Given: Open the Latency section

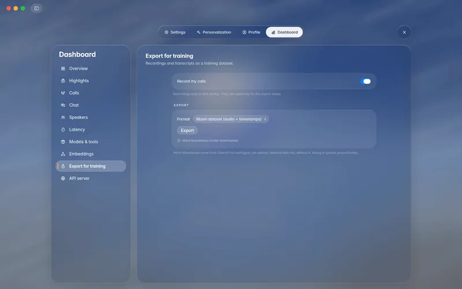Looking at the screenshot, I should point(91,129).
